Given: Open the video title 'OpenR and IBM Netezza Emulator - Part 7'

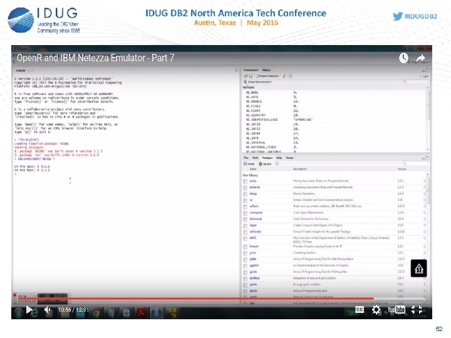Looking at the screenshot, I should (95, 58).
